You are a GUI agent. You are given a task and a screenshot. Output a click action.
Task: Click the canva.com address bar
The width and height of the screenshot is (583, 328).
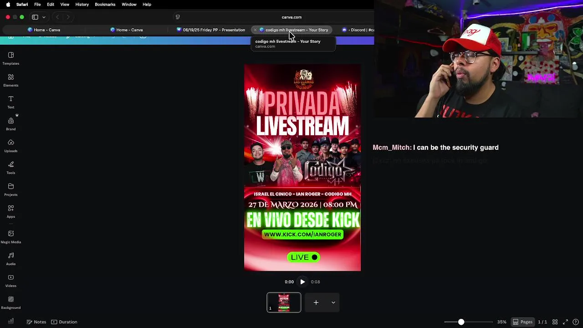pyautogui.click(x=291, y=17)
